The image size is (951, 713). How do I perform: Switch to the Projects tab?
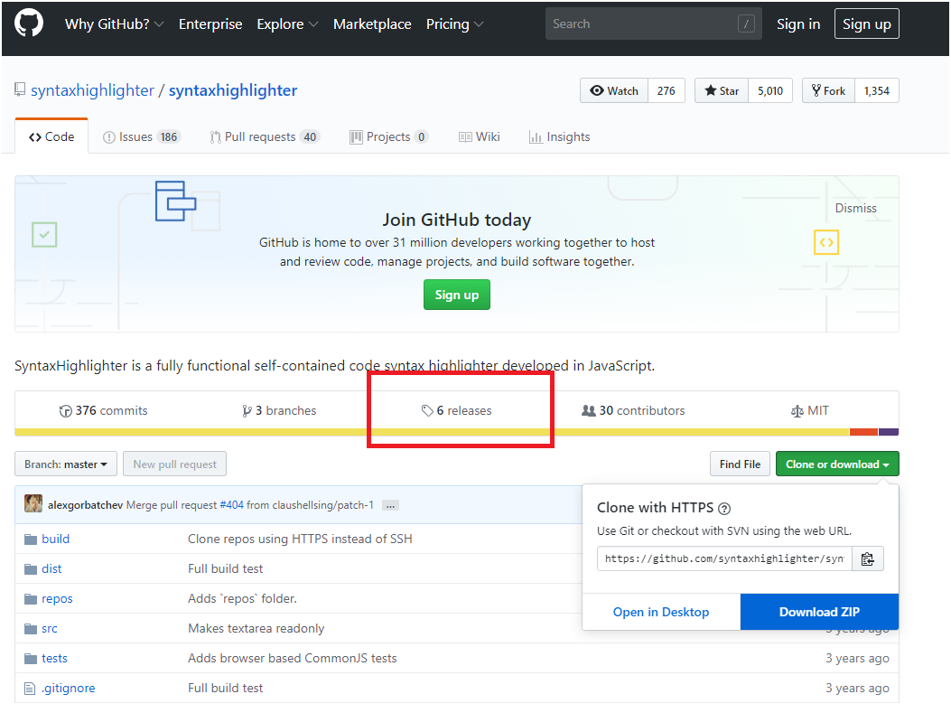pyautogui.click(x=388, y=136)
